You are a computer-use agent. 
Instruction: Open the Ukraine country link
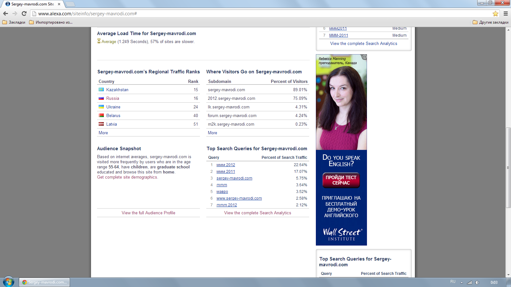(x=113, y=107)
